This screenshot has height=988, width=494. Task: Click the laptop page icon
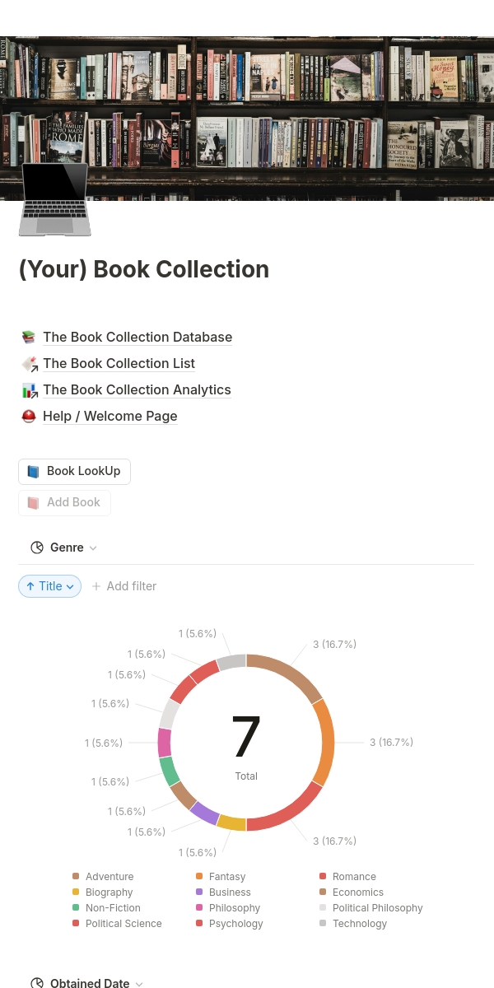pyautogui.click(x=54, y=198)
